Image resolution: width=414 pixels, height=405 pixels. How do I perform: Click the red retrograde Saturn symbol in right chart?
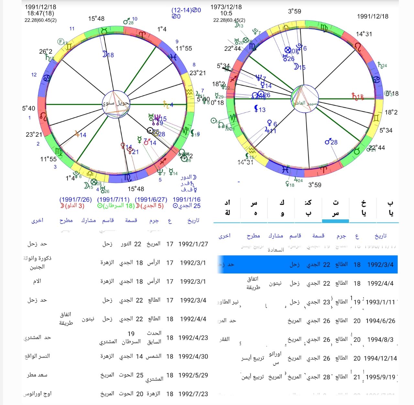[355, 96]
